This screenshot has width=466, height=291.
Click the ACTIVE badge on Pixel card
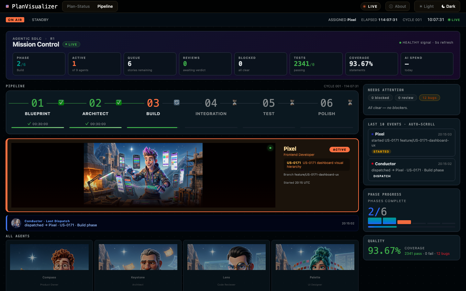339,149
